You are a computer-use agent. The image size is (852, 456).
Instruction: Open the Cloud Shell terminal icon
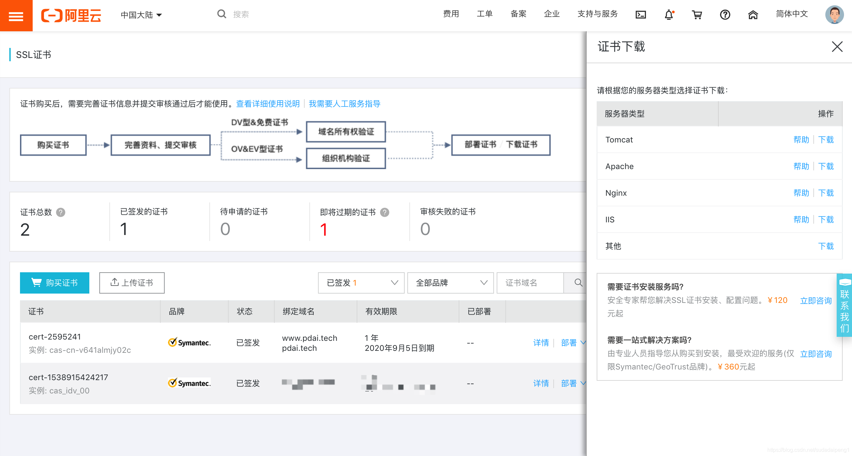tap(640, 15)
